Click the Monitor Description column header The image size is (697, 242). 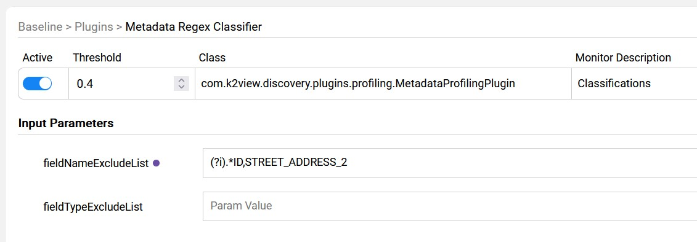pyautogui.click(x=623, y=58)
